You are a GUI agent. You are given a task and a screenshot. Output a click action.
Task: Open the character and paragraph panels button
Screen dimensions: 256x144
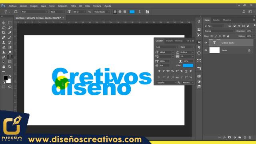coord(147,12)
